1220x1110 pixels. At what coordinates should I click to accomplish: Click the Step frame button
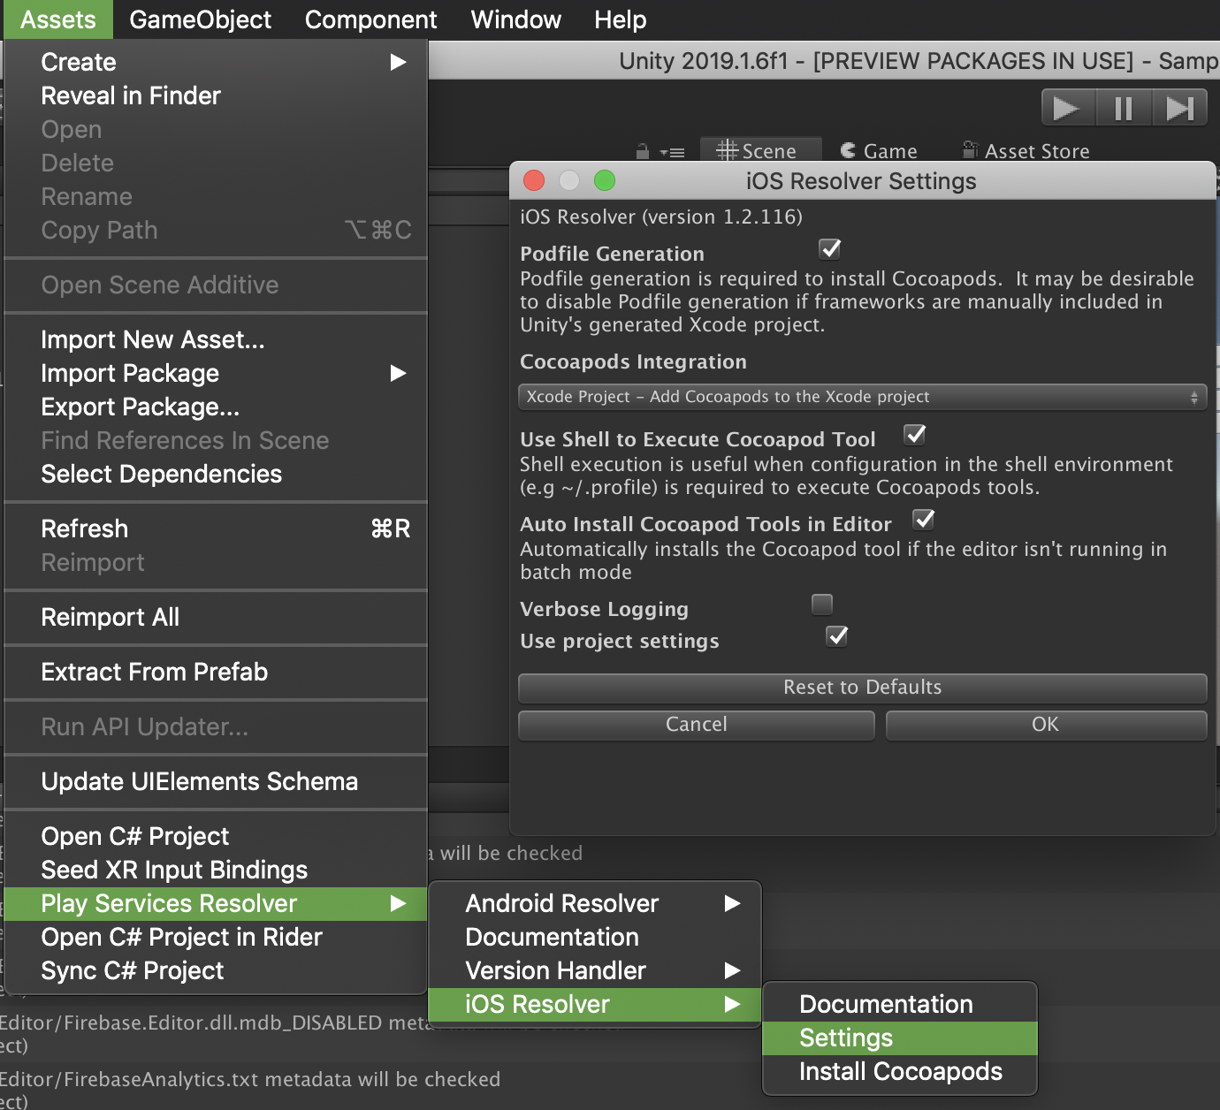pos(1180,109)
